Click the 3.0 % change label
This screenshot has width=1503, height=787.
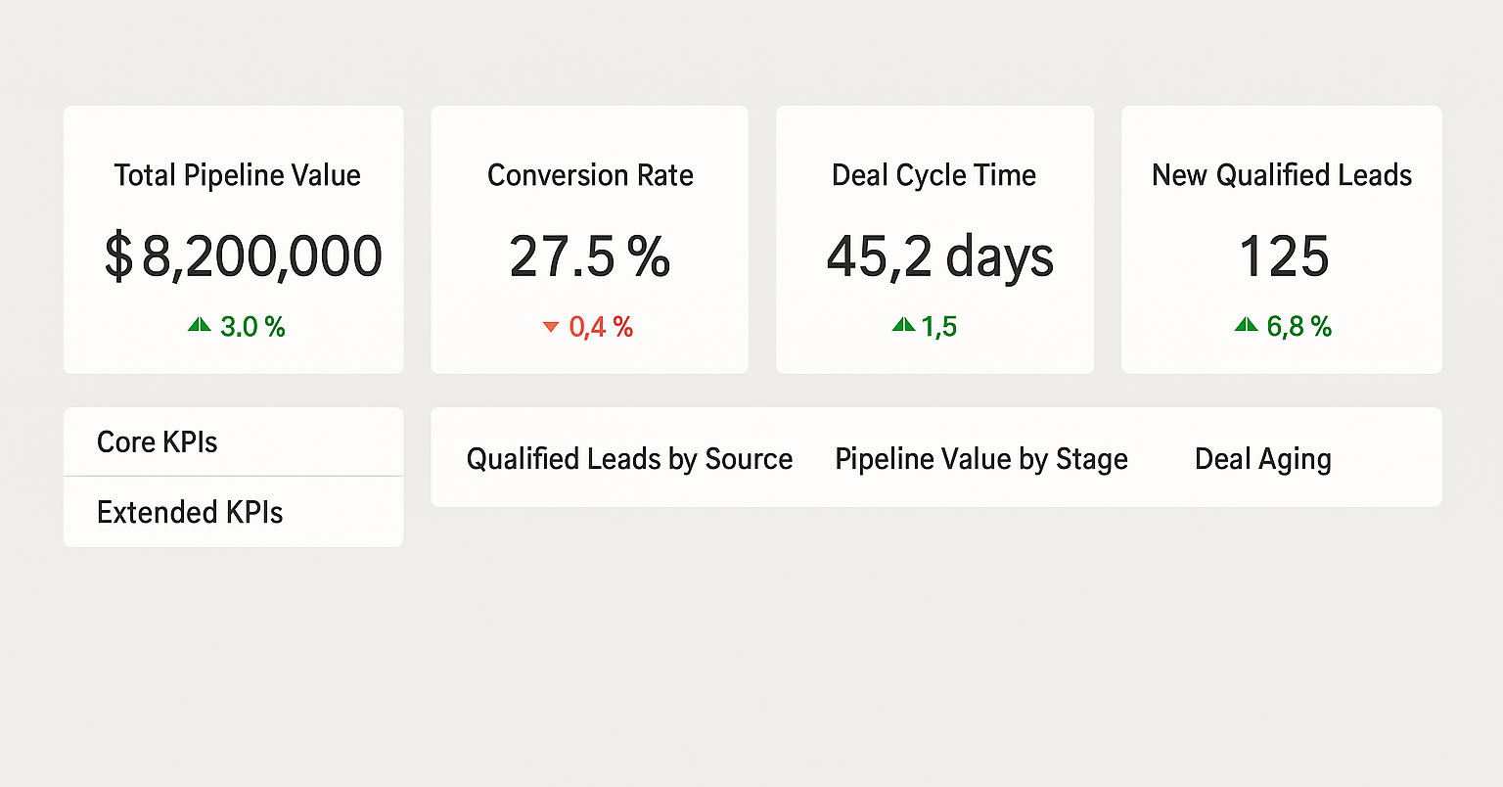253,326
